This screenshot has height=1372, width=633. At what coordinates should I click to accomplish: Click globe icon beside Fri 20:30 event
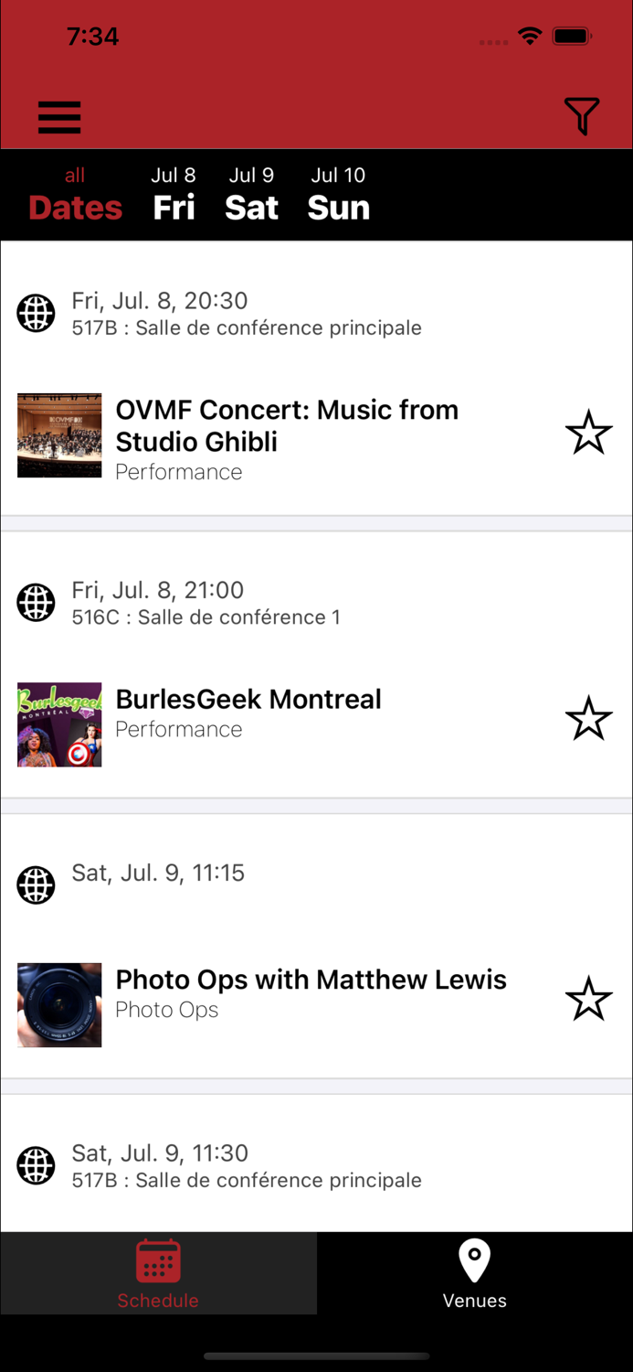tap(37, 314)
